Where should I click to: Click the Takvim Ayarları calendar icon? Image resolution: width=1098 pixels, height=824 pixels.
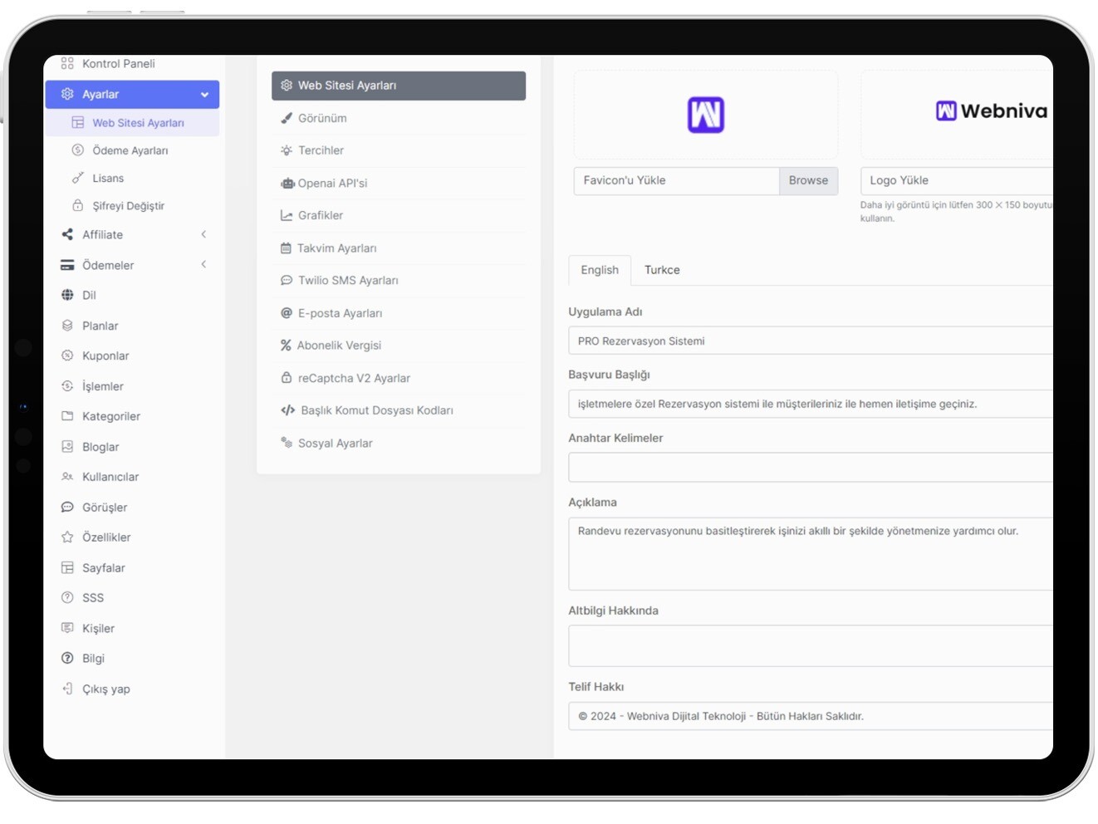(286, 248)
